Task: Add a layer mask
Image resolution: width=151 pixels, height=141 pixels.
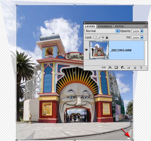Action: point(116,67)
